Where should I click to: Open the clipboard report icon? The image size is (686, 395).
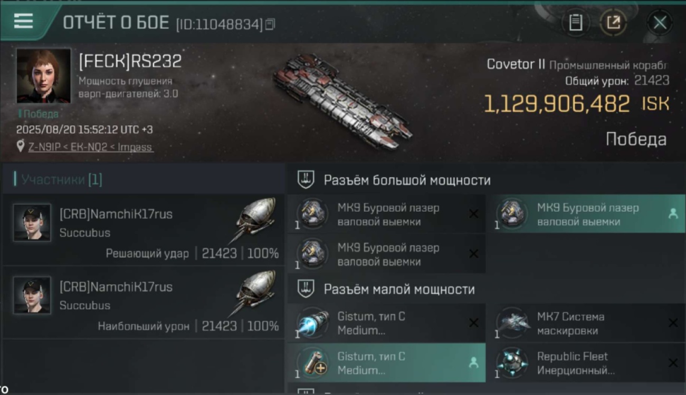click(575, 23)
